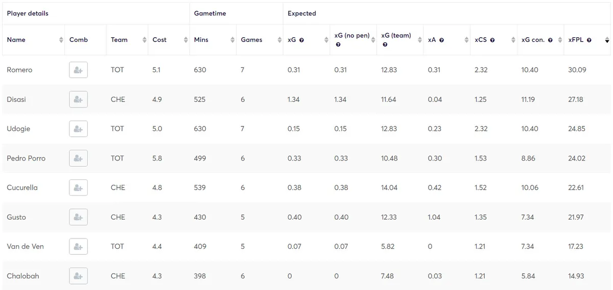This screenshot has height=290, width=613.
Task: Click Disasi's xG con. value 11.19
Action: [x=528, y=99]
